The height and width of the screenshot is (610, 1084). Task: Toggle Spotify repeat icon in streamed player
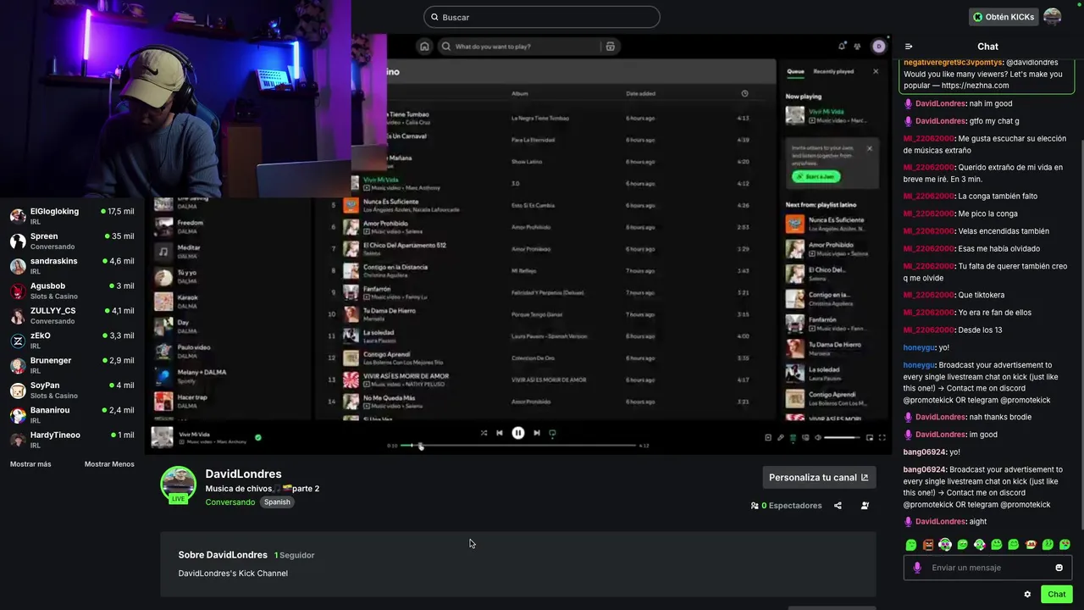click(552, 433)
